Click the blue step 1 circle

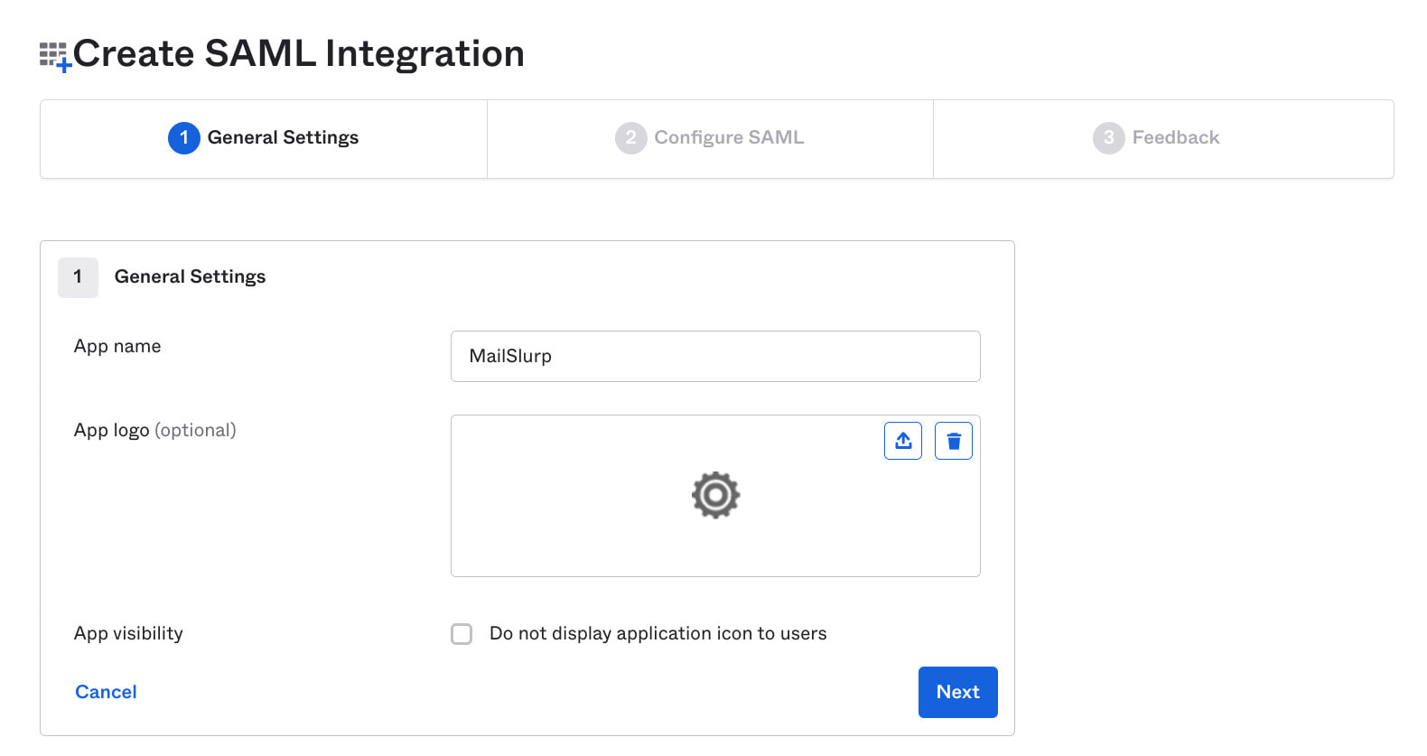[x=184, y=138]
